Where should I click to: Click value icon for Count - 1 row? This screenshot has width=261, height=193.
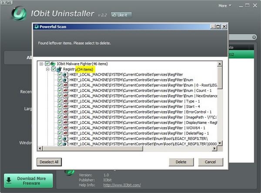(65, 90)
